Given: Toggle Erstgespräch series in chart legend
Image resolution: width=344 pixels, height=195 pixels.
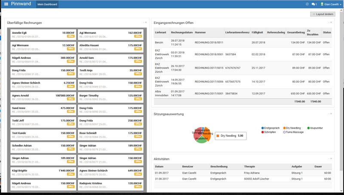Looking at the screenshot, I should tap(270, 128).
